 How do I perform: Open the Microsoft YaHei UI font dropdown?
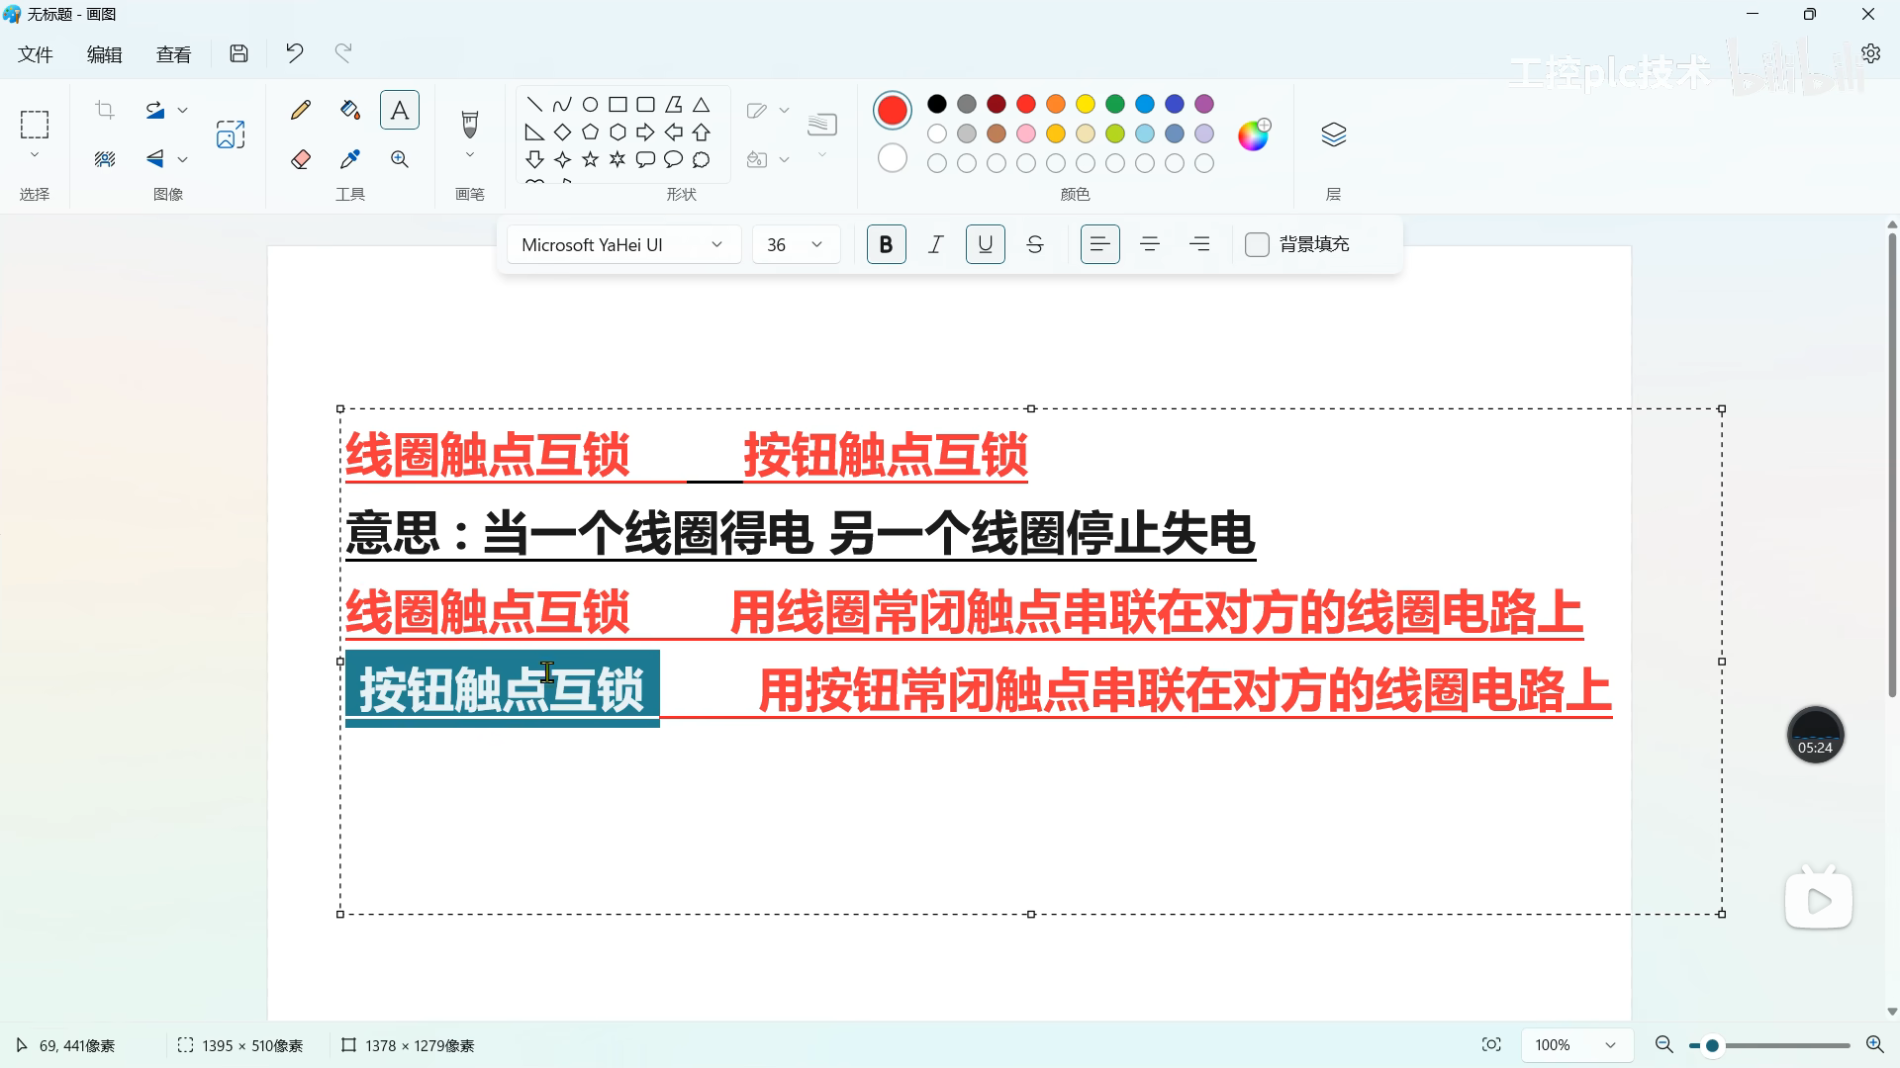point(622,244)
